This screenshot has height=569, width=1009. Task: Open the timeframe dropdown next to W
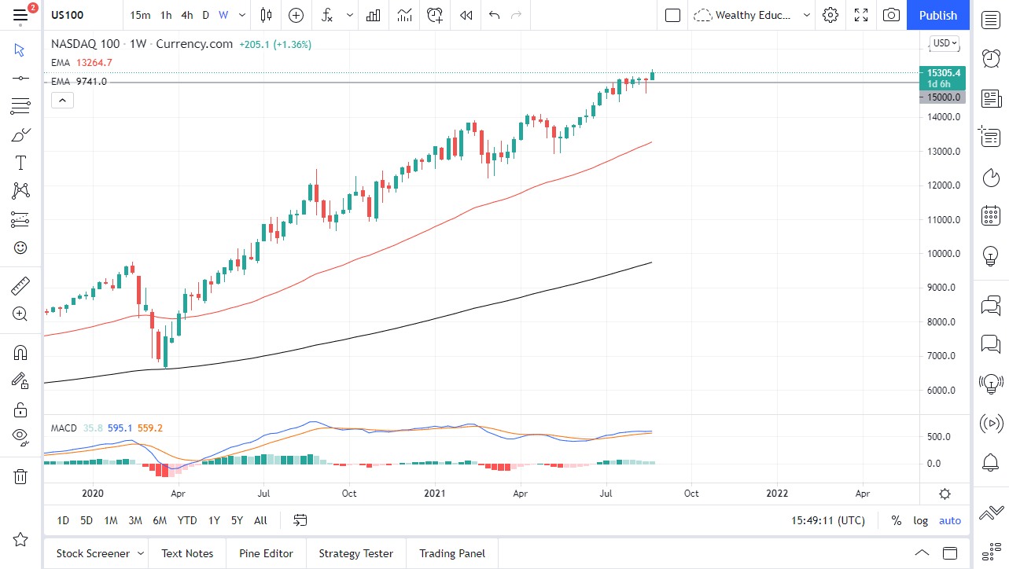pos(241,15)
